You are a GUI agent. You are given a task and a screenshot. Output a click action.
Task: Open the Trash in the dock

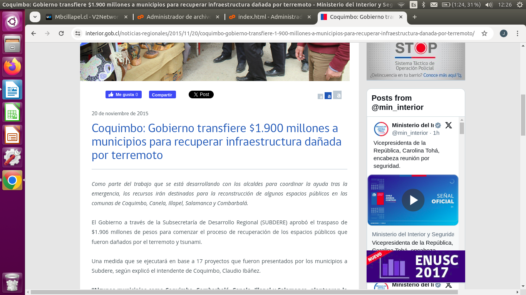pos(12,283)
